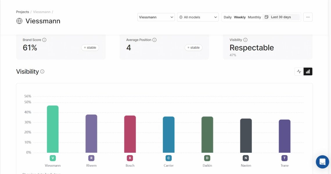Image resolution: width=331 pixels, height=174 pixels.
Task: Click the info icon next to Brand Score
Action: pos(44,40)
